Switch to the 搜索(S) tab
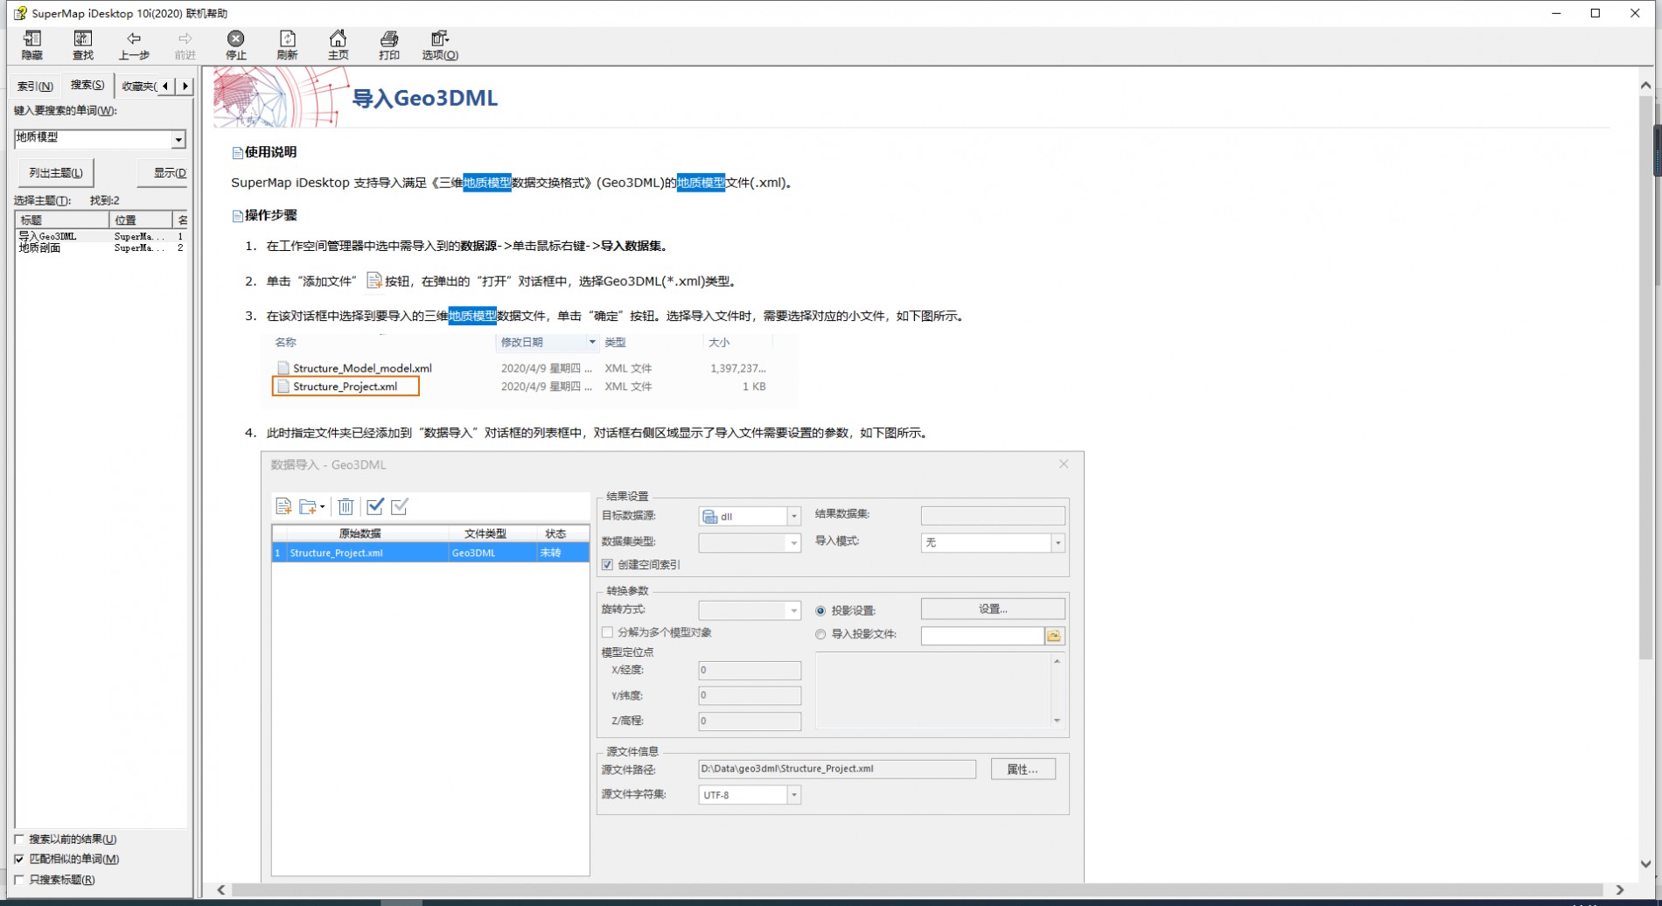Screen dimensions: 1662x906 pos(87,85)
